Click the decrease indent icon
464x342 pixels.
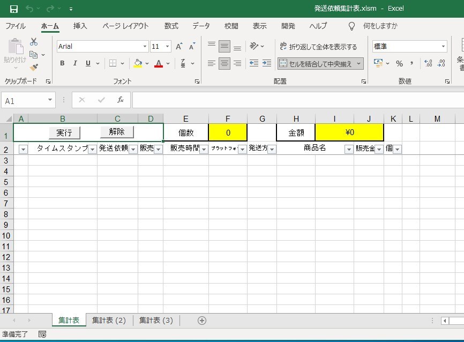tap(254, 63)
